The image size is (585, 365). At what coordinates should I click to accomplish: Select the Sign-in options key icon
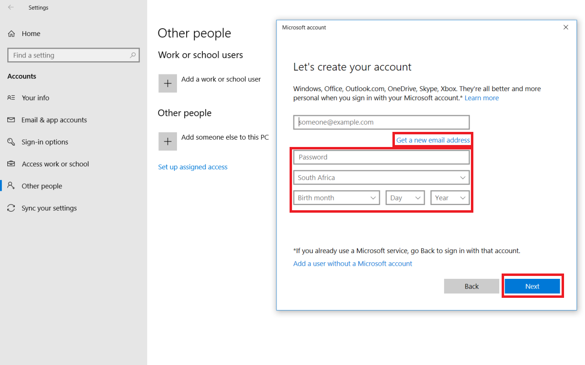11,142
